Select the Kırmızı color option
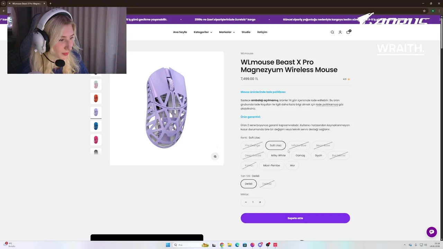Viewport: 443px width, 249px height. (249, 166)
